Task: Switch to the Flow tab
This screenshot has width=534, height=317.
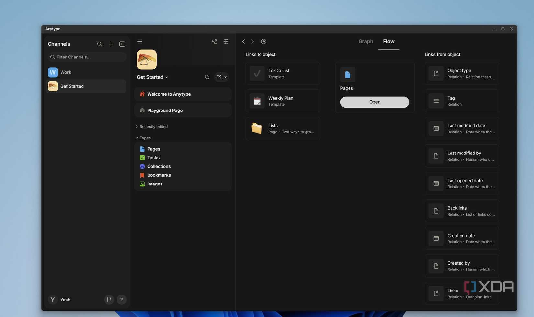Action: click(389, 41)
